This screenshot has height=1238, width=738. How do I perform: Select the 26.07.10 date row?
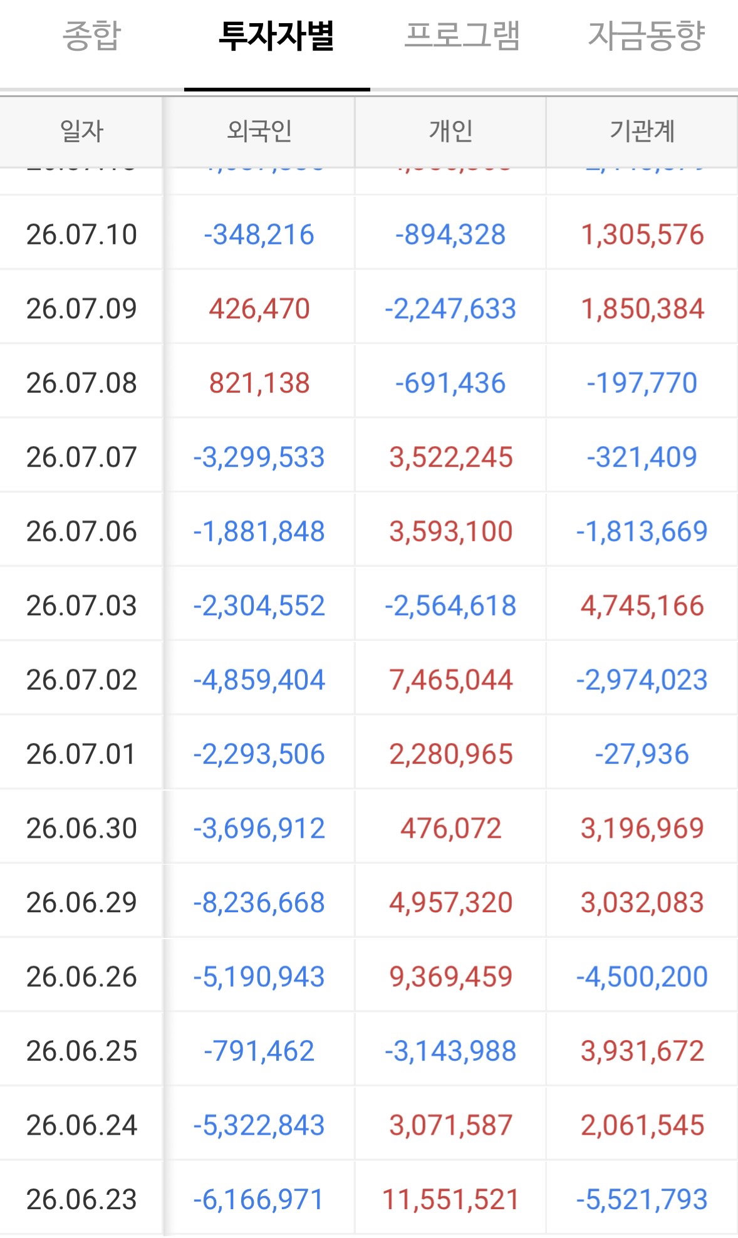tap(369, 234)
